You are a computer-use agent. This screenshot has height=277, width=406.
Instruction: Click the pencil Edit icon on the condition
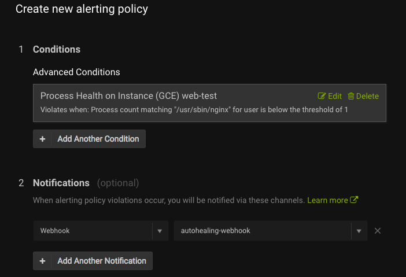(x=322, y=96)
